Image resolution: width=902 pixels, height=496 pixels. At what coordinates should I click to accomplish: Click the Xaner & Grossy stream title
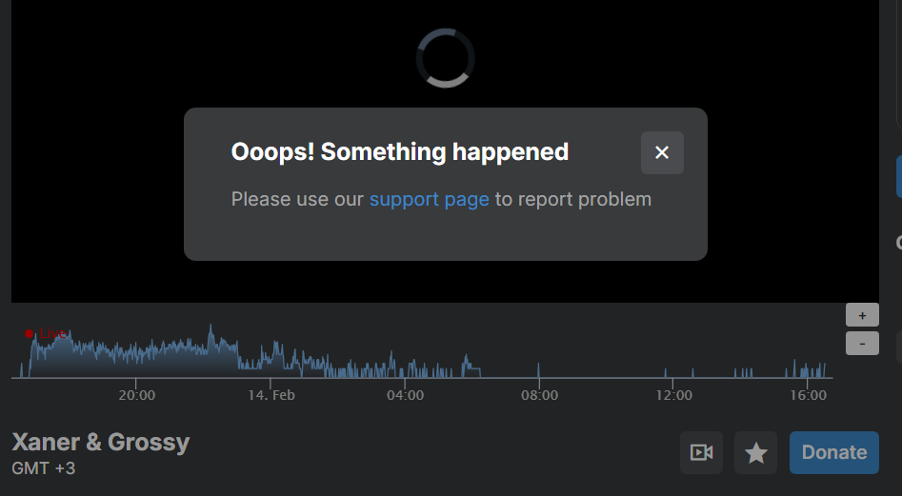click(x=101, y=442)
